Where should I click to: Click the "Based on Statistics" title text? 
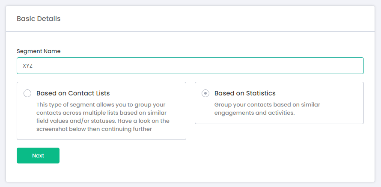(245, 93)
